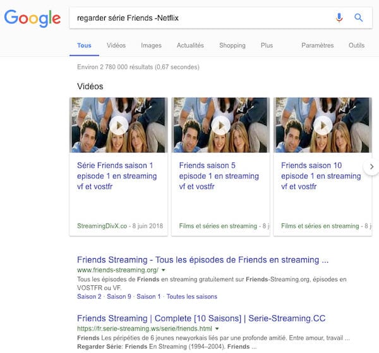Play Friends saison 5 video thumbnail
Screen dimensions: 379x353
[x=220, y=125]
